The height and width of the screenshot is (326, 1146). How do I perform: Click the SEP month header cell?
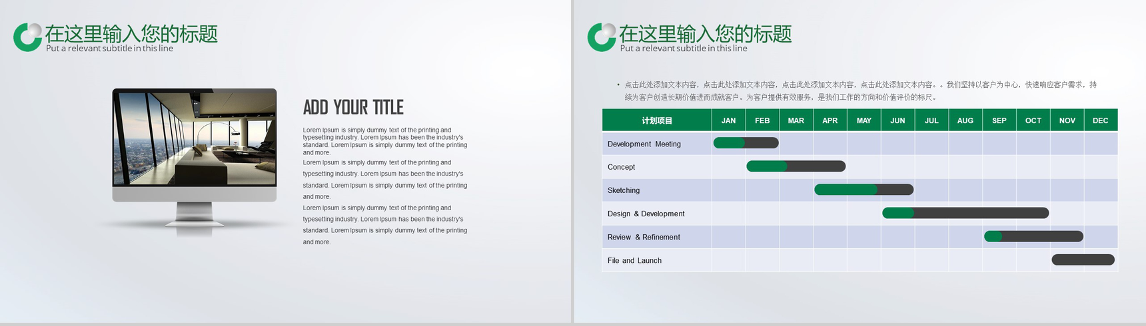coord(999,120)
